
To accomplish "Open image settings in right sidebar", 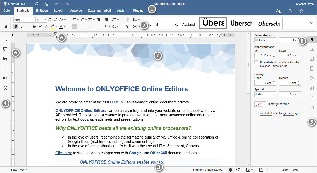I will [x=311, y=59].
